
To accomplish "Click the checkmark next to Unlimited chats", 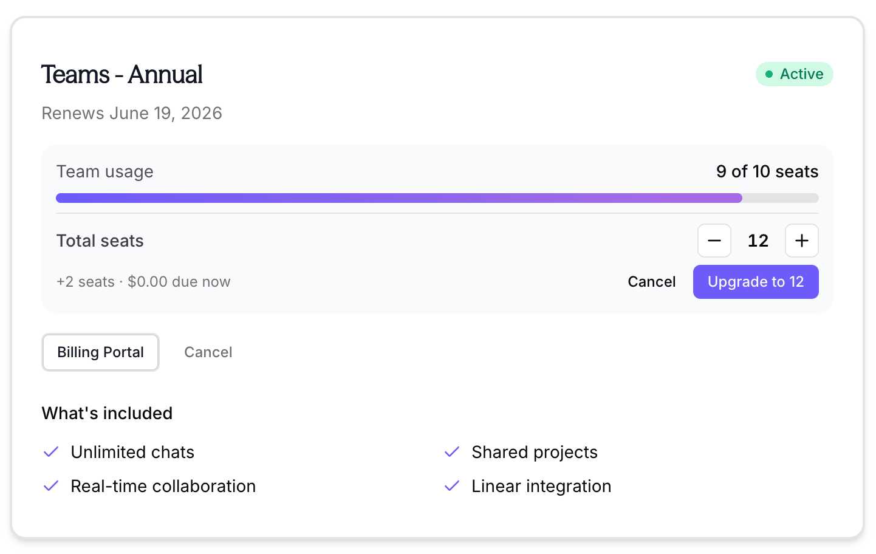I will coord(51,452).
